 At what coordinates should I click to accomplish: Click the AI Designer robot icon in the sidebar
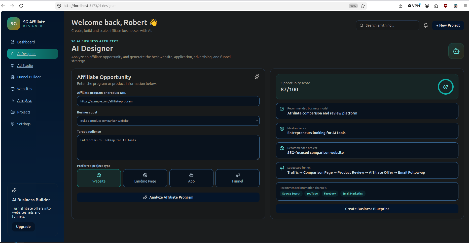point(13,54)
